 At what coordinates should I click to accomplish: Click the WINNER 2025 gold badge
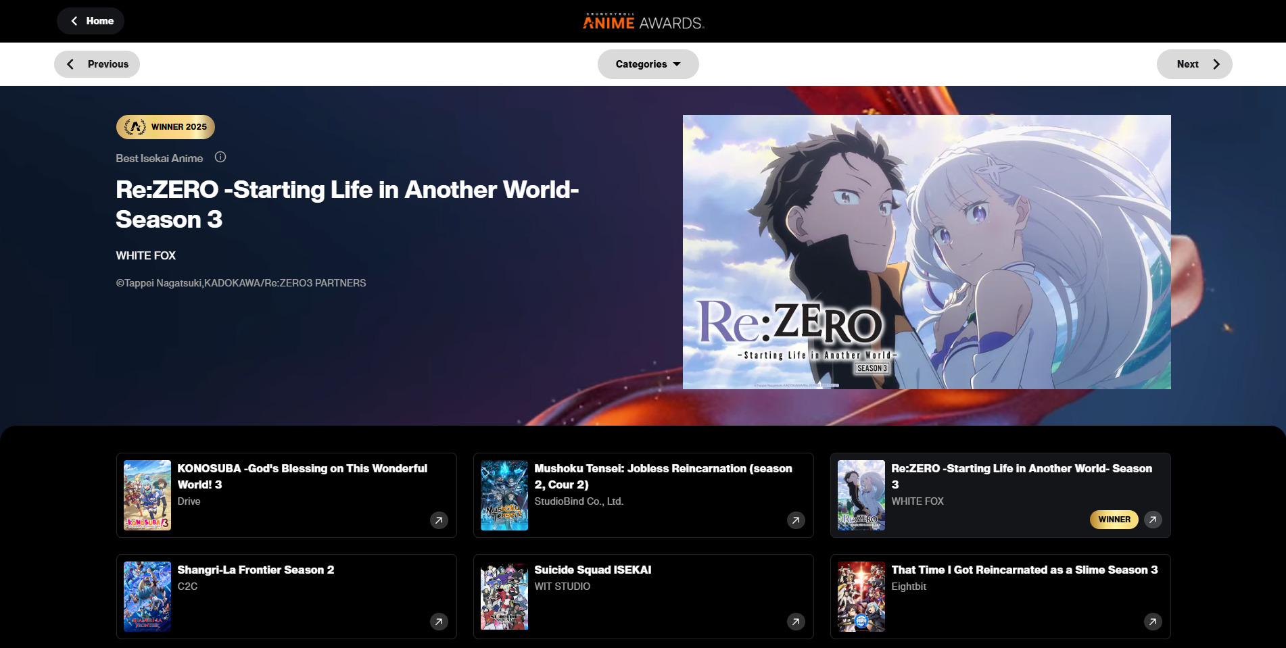click(x=166, y=127)
